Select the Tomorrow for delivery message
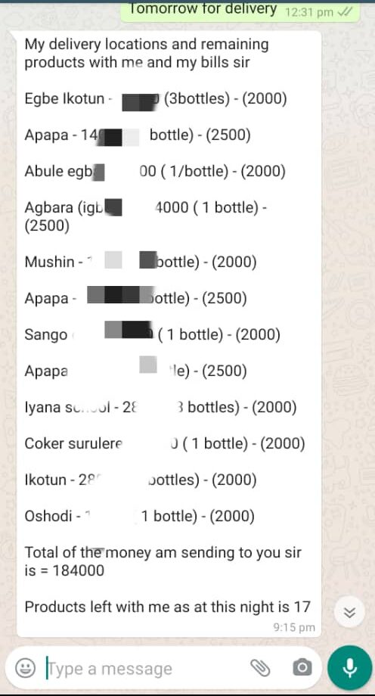 pyautogui.click(x=203, y=8)
